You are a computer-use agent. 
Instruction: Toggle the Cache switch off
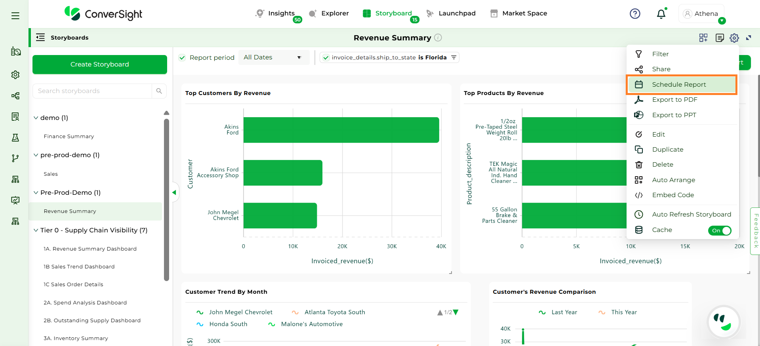point(720,230)
